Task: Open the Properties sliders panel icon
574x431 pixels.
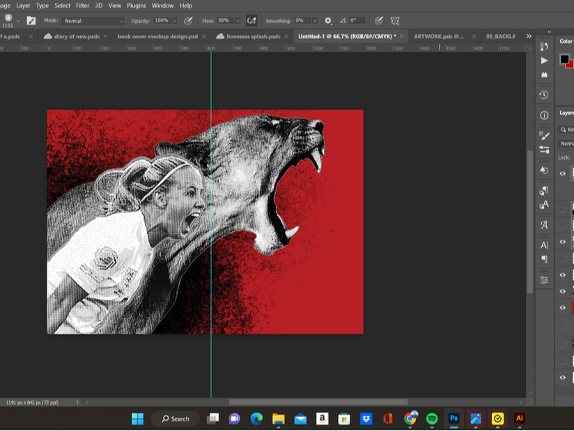Action: 544,280
